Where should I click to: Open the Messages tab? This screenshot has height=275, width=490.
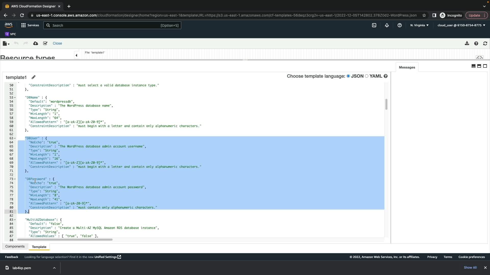407,67
